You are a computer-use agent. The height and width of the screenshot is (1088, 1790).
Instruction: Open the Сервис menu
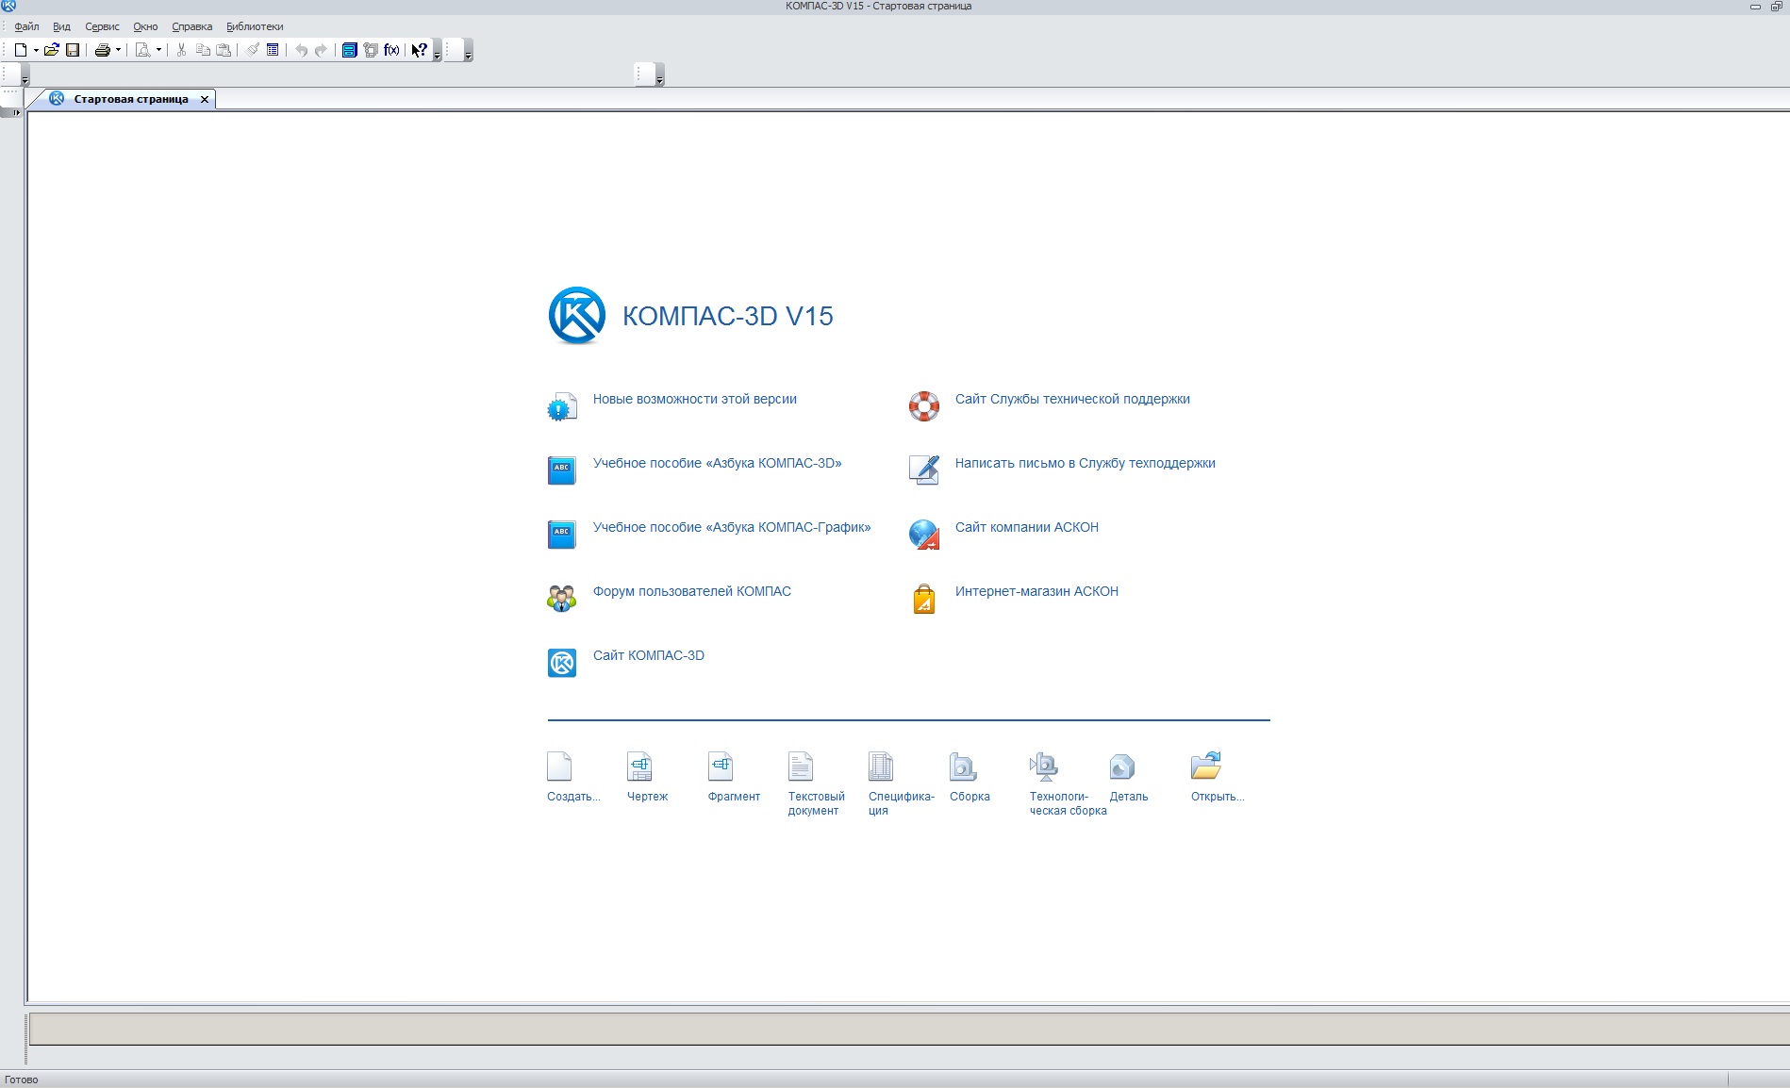[x=102, y=26]
